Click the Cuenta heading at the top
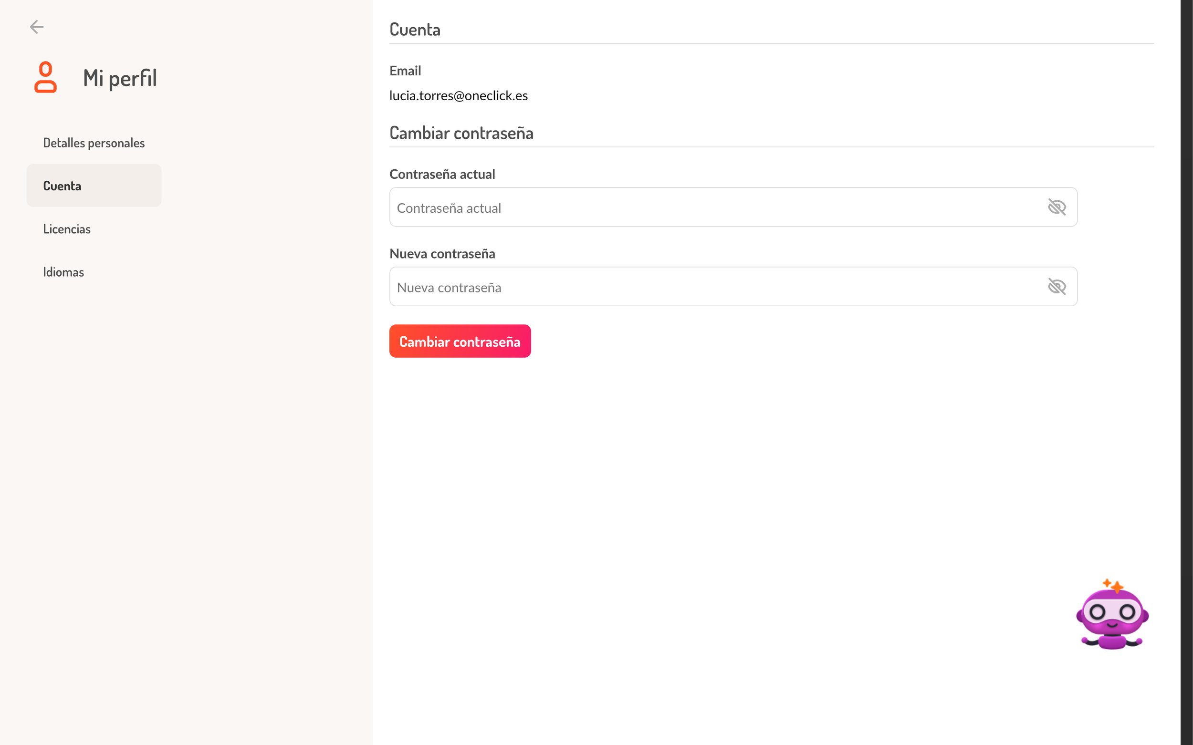 tap(415, 30)
